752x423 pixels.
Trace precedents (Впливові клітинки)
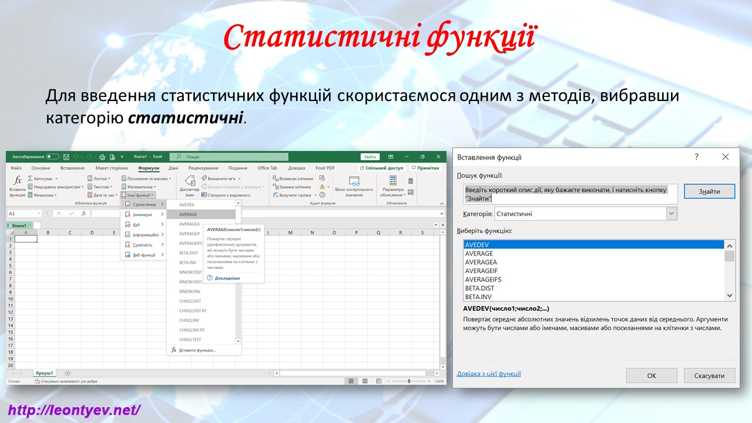coord(293,178)
